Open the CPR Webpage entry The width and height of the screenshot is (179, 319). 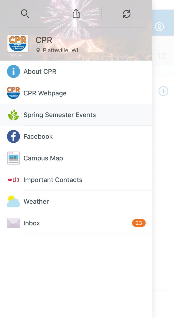45,93
